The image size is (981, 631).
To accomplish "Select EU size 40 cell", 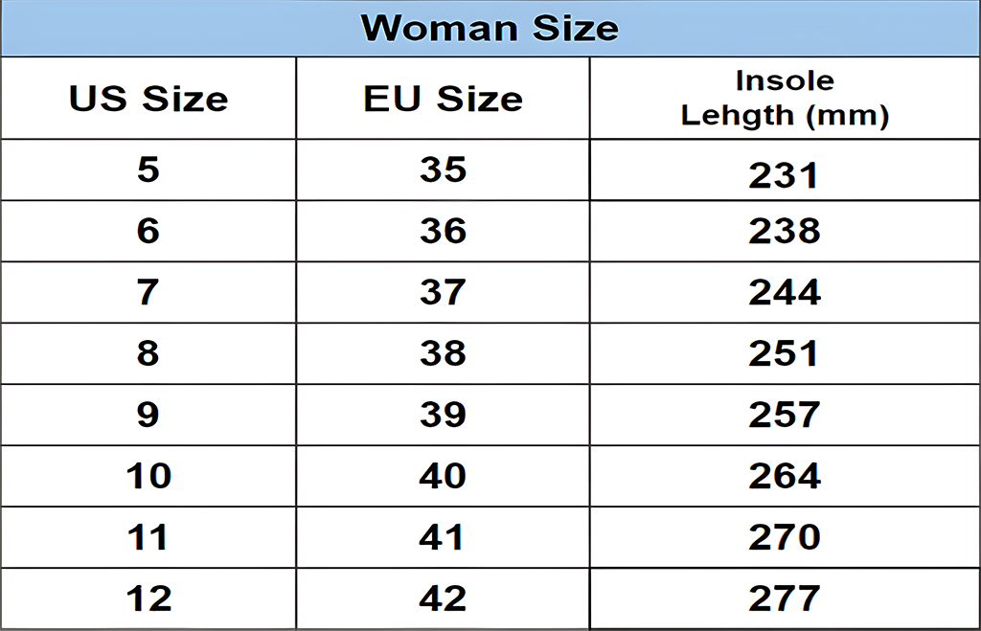I will [443, 476].
